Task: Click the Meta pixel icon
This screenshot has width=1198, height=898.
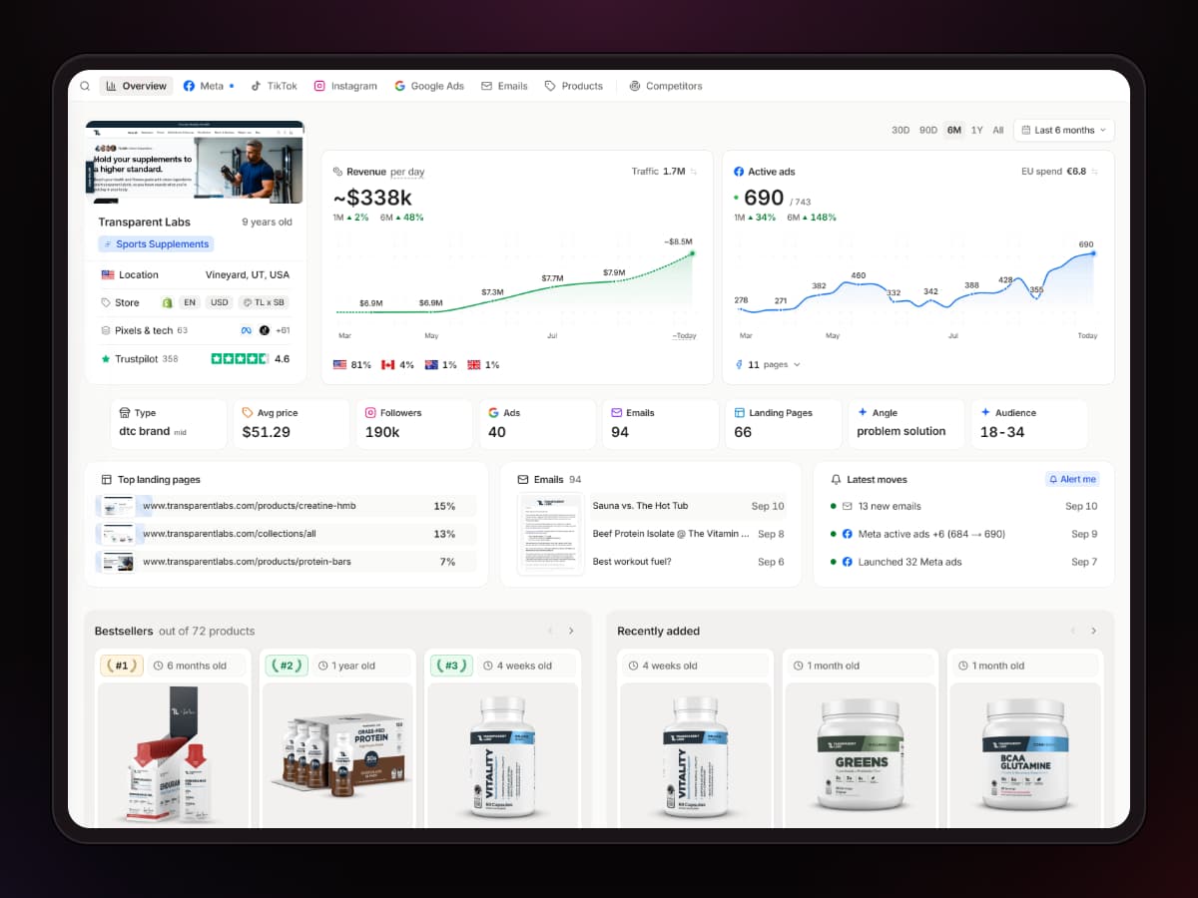Action: (246, 330)
